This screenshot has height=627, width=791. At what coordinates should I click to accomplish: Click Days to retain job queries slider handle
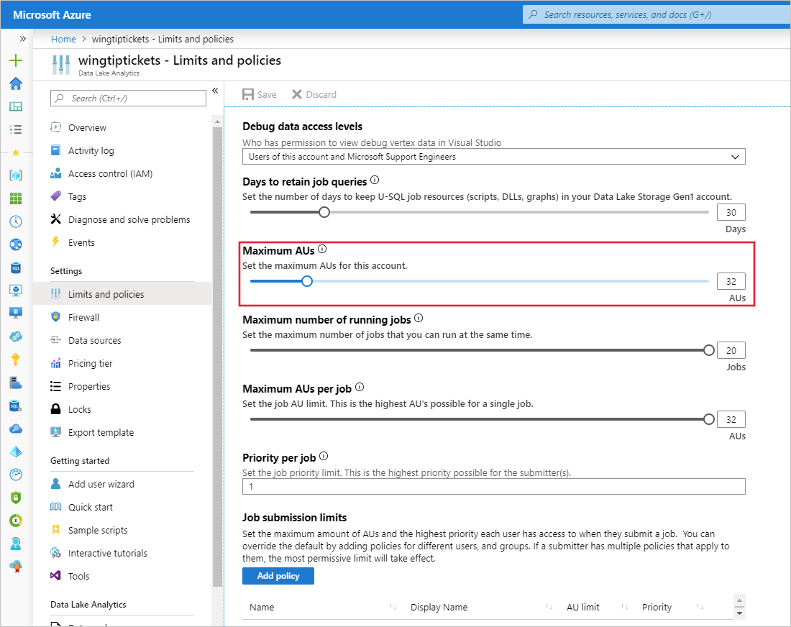(324, 212)
